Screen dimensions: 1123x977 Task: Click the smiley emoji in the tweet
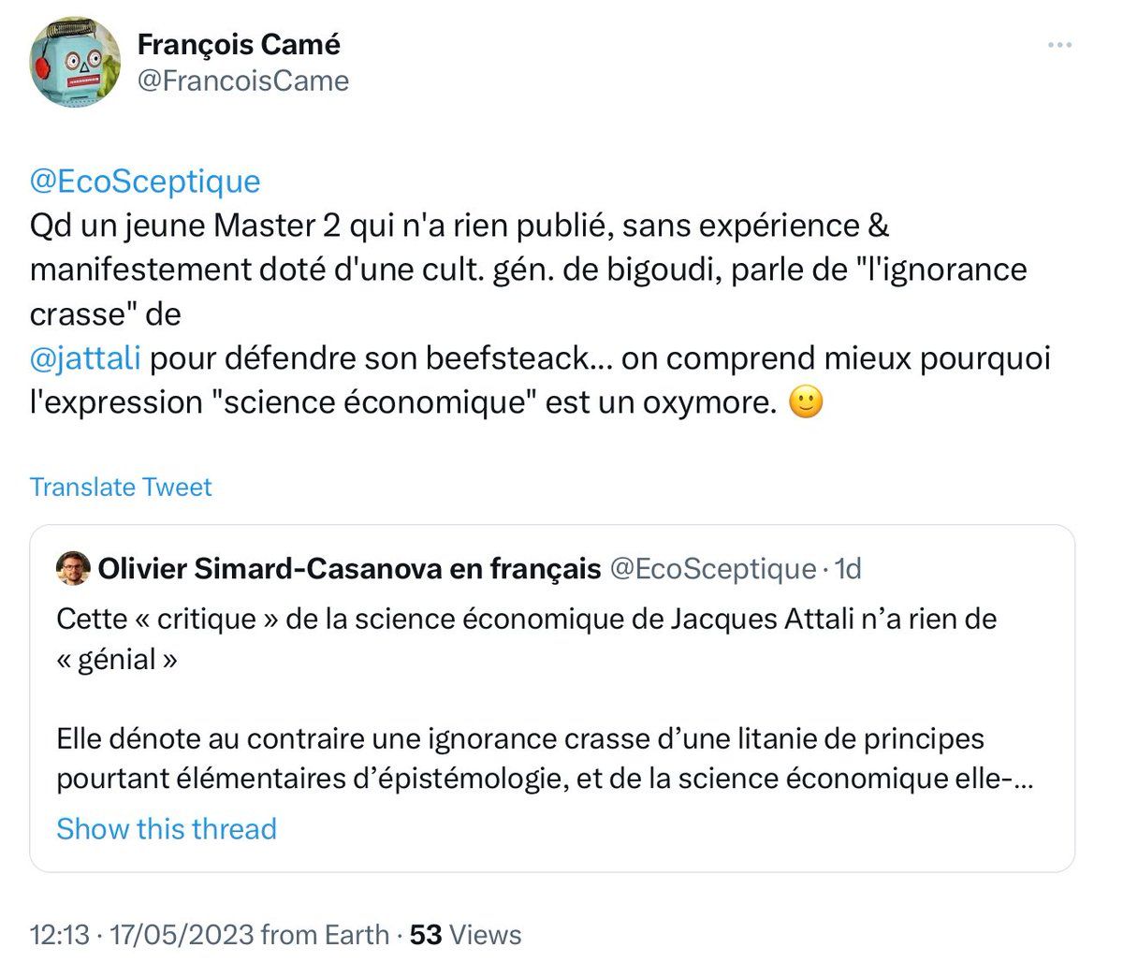click(806, 402)
